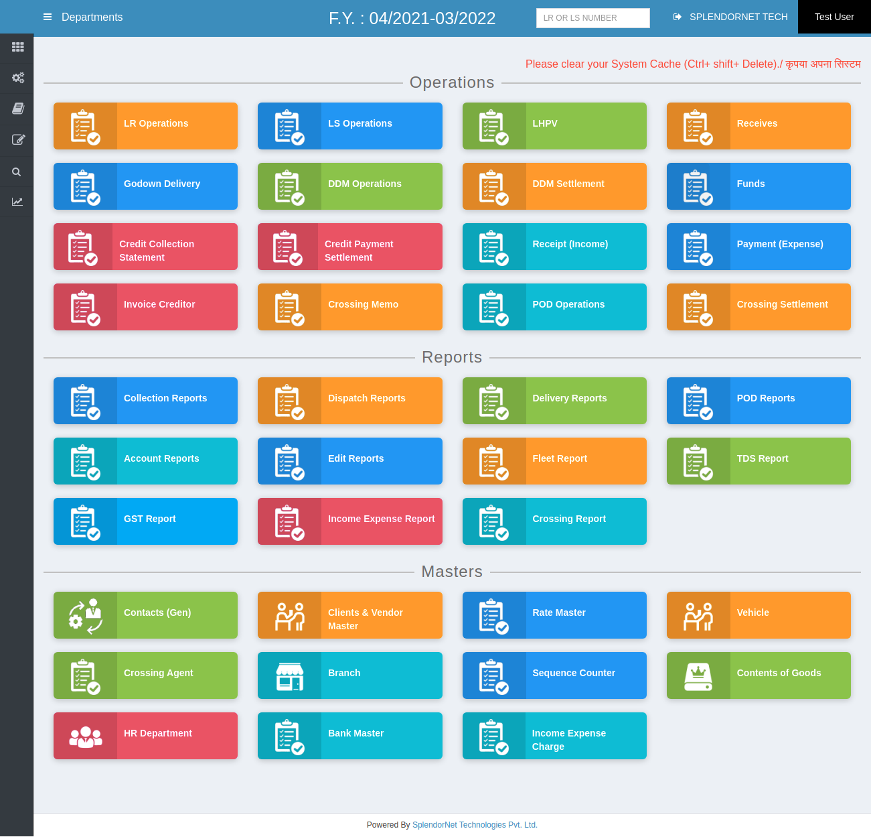
Task: Open the SplendorNet Technologies Pvt. Ltd. footer link
Action: coord(475,825)
